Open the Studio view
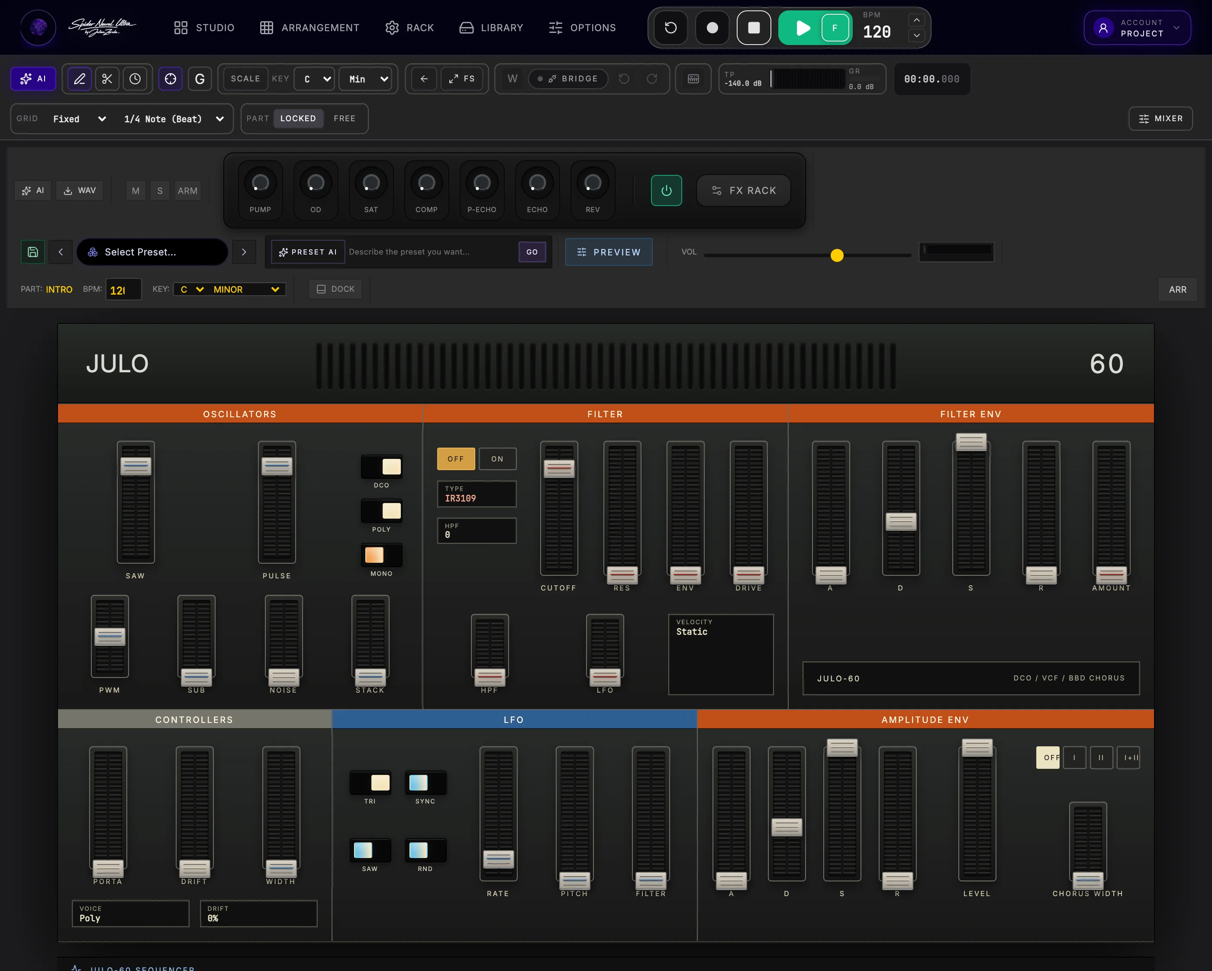This screenshot has width=1212, height=971. pos(204,28)
